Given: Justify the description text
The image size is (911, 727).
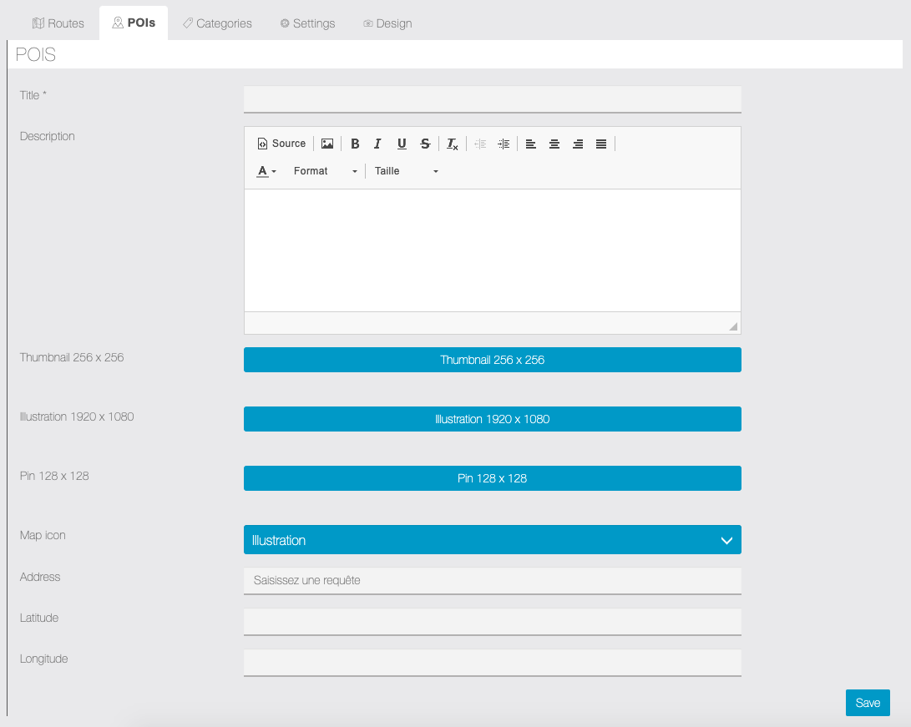Looking at the screenshot, I should tap(601, 144).
